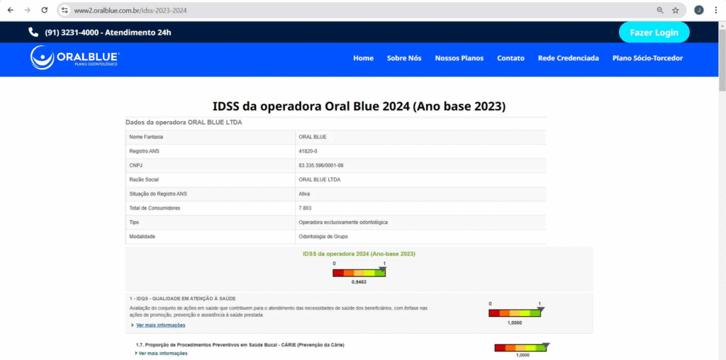
Task: Click the browser forward arrow
Action: [27, 11]
